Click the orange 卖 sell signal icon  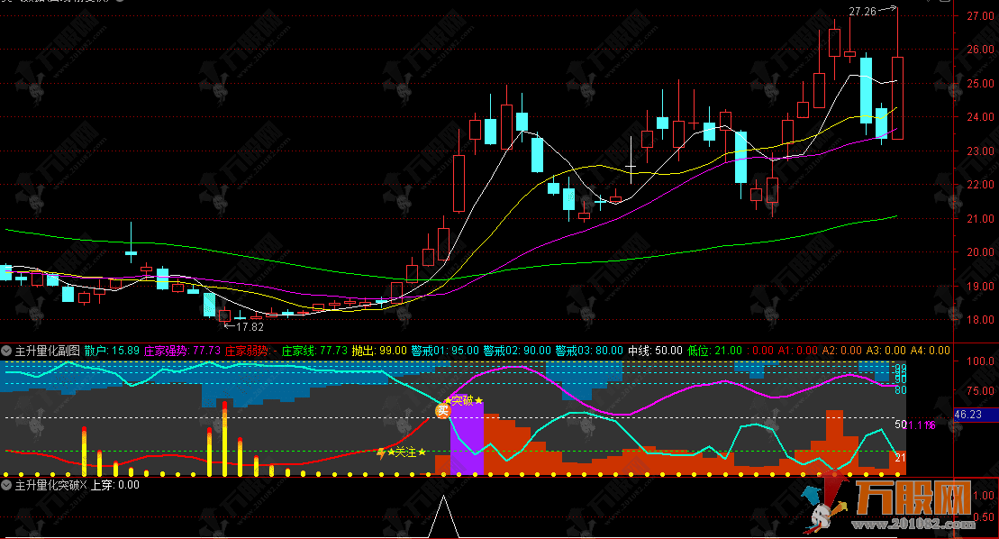point(442,411)
